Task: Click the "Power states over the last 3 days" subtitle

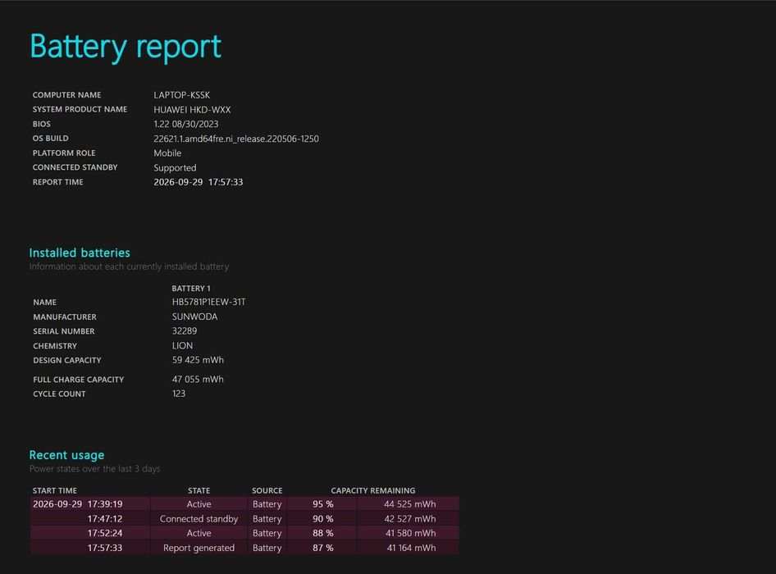Action: [94, 469]
